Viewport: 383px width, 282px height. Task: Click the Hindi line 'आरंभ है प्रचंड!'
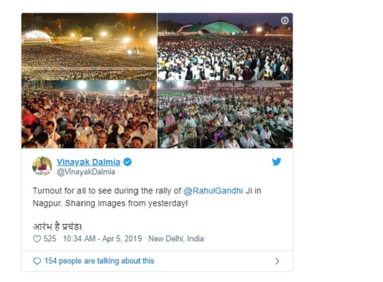[x=57, y=226]
